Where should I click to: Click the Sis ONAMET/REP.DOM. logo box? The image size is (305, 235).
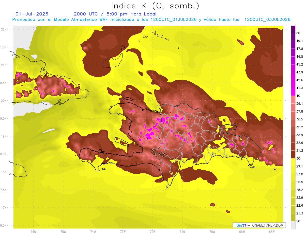click(x=259, y=225)
